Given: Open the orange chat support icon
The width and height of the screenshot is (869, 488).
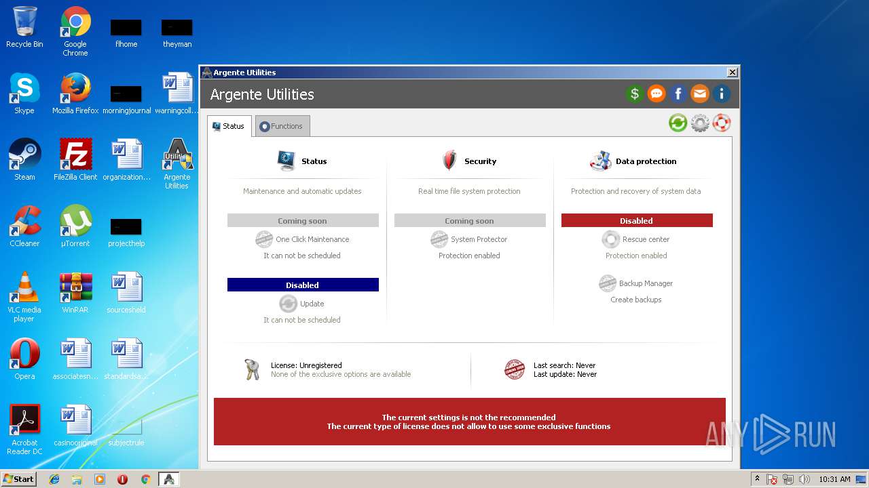Looking at the screenshot, I should (x=657, y=94).
